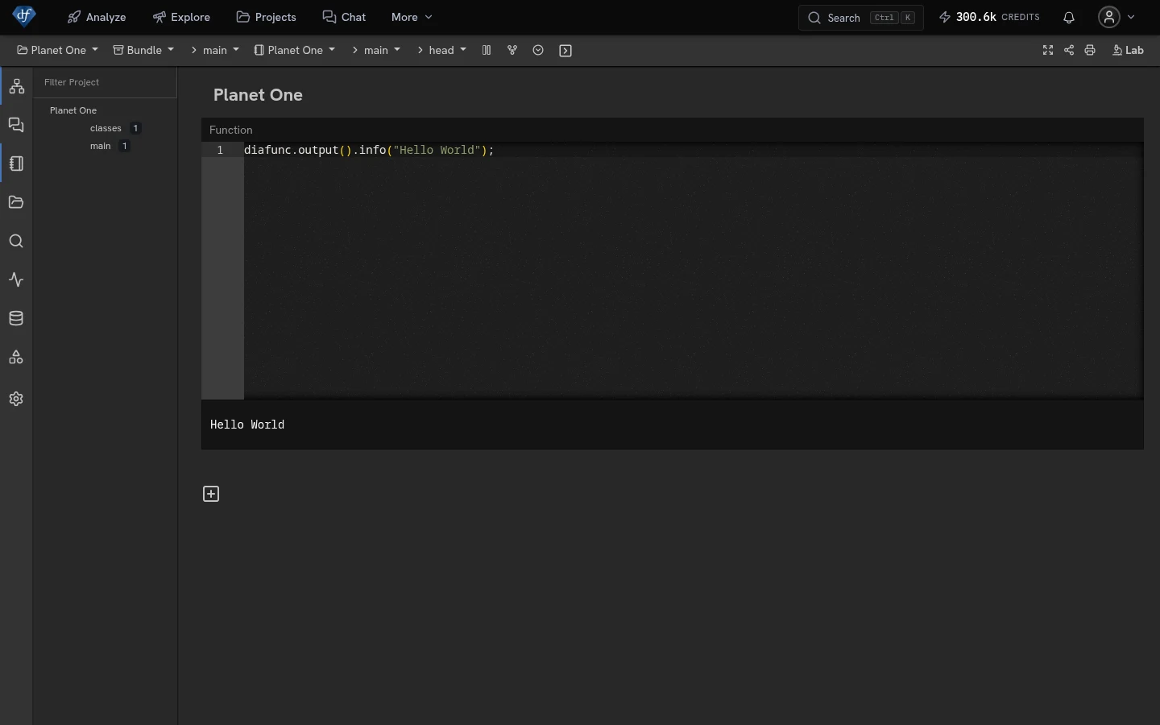Select the classes tree item
The image size is (1160, 725).
(106, 128)
